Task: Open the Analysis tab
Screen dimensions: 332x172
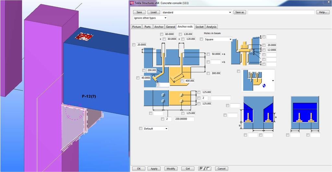Action: pyautogui.click(x=211, y=27)
